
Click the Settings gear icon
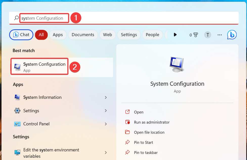click(17, 111)
